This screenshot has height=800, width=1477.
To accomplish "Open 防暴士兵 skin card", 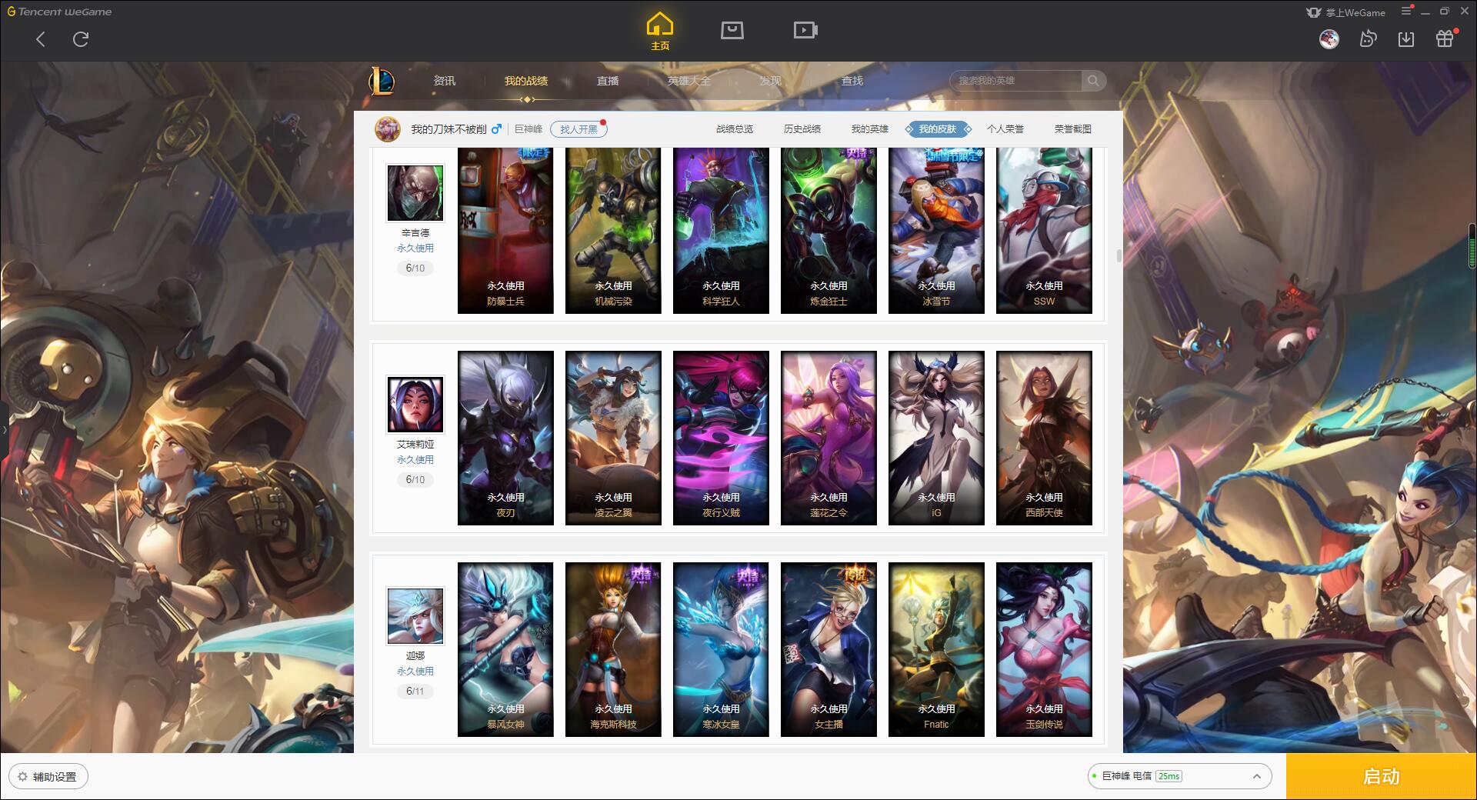I will pyautogui.click(x=505, y=231).
